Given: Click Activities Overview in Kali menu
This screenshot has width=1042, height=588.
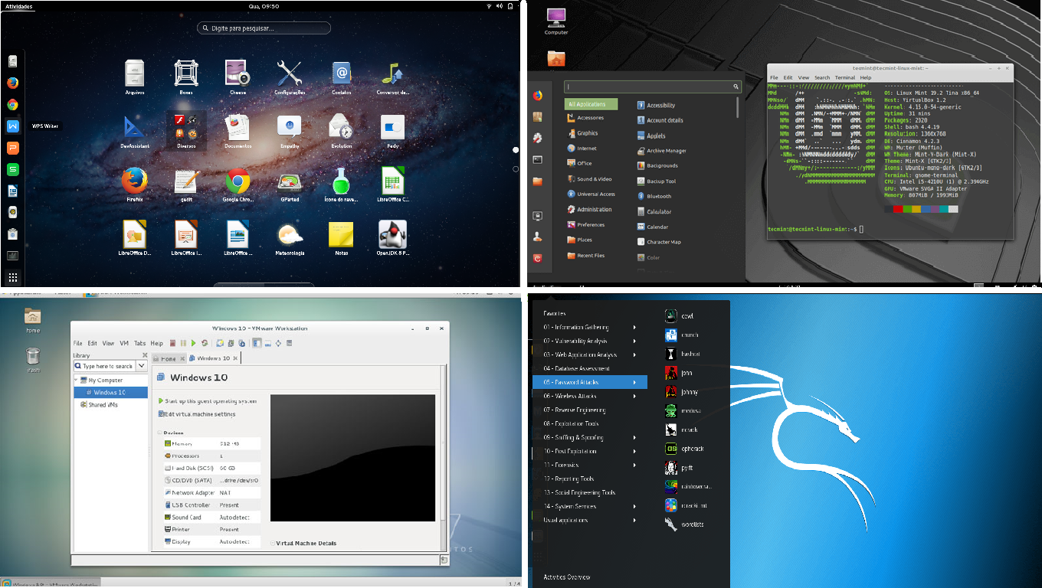Looking at the screenshot, I should click(x=567, y=577).
